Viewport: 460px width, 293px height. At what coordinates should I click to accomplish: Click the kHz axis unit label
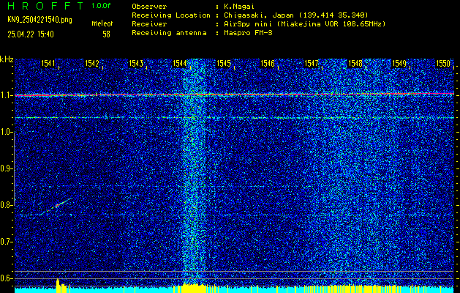coord(7,59)
